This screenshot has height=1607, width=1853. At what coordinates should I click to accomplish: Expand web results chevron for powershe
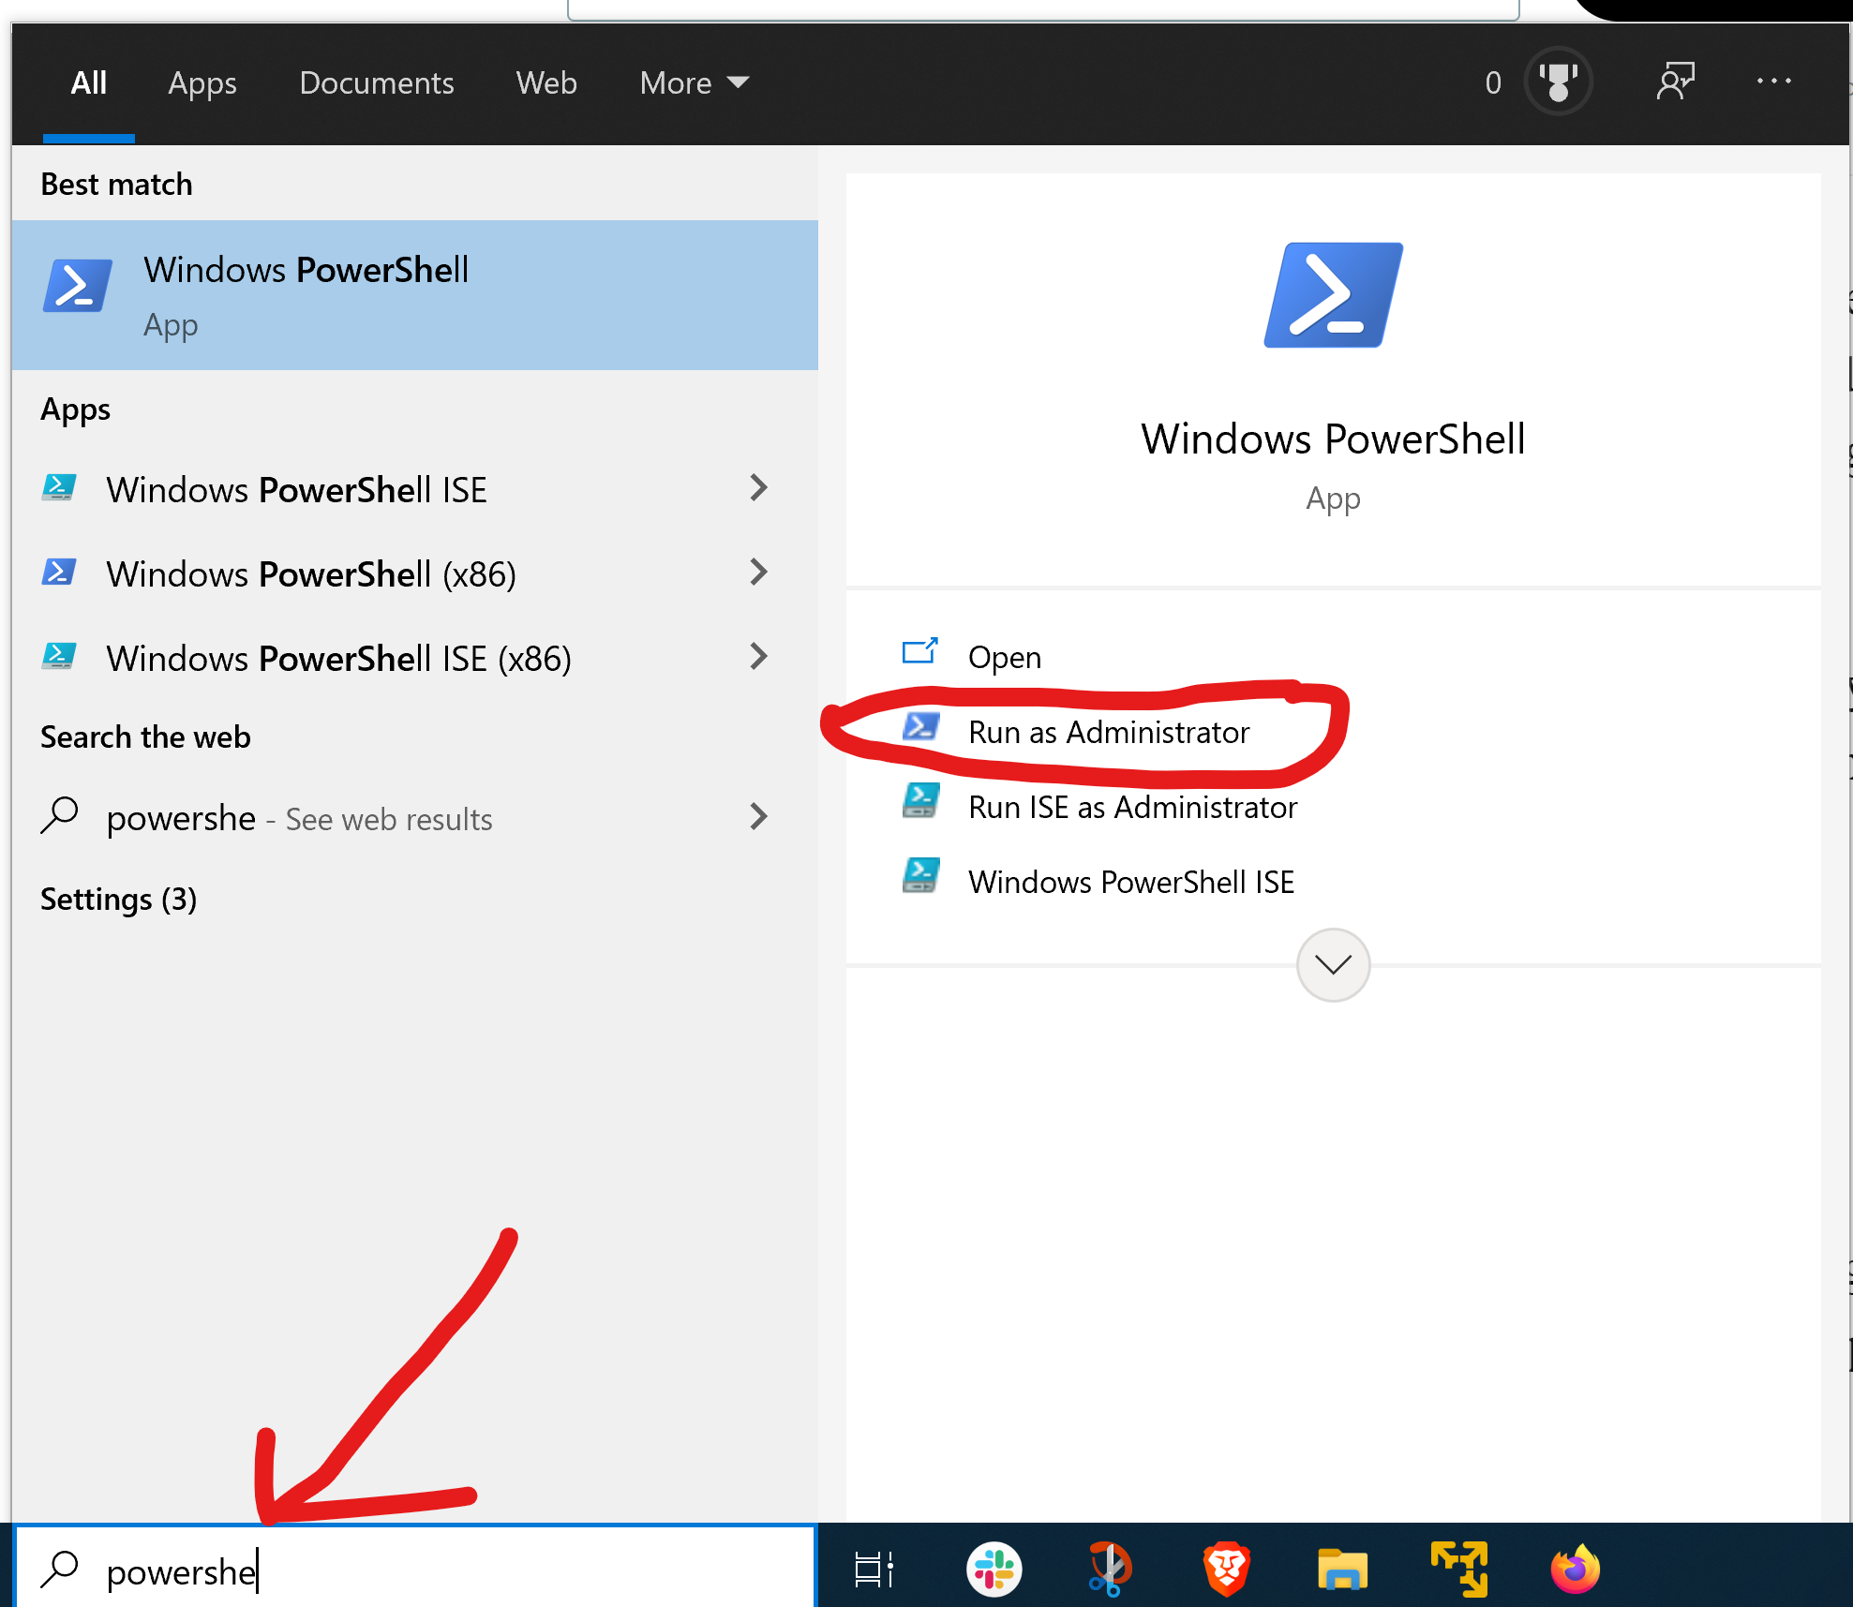pyautogui.click(x=759, y=817)
